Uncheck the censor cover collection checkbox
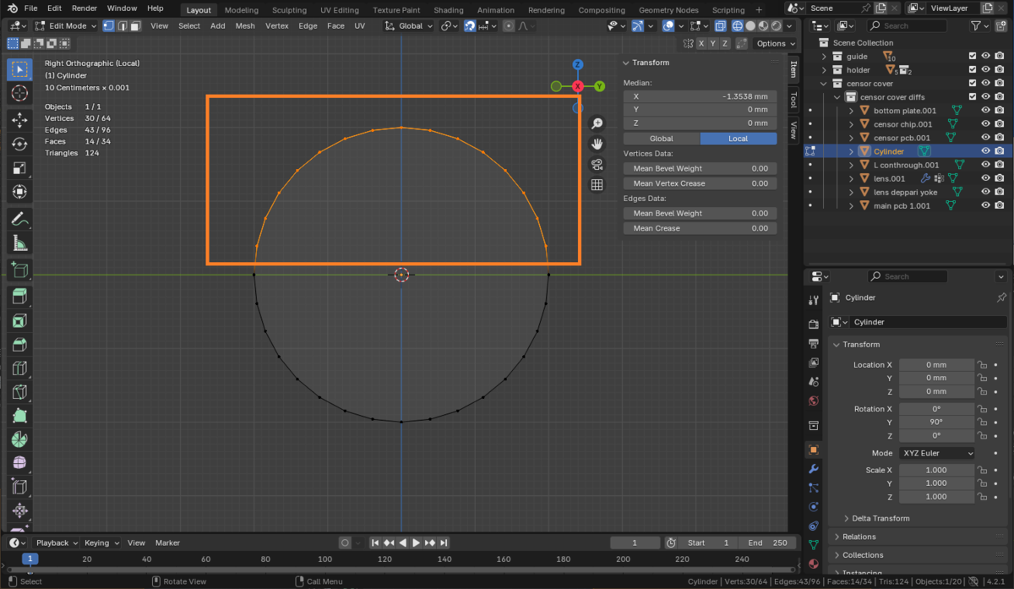 click(x=973, y=84)
